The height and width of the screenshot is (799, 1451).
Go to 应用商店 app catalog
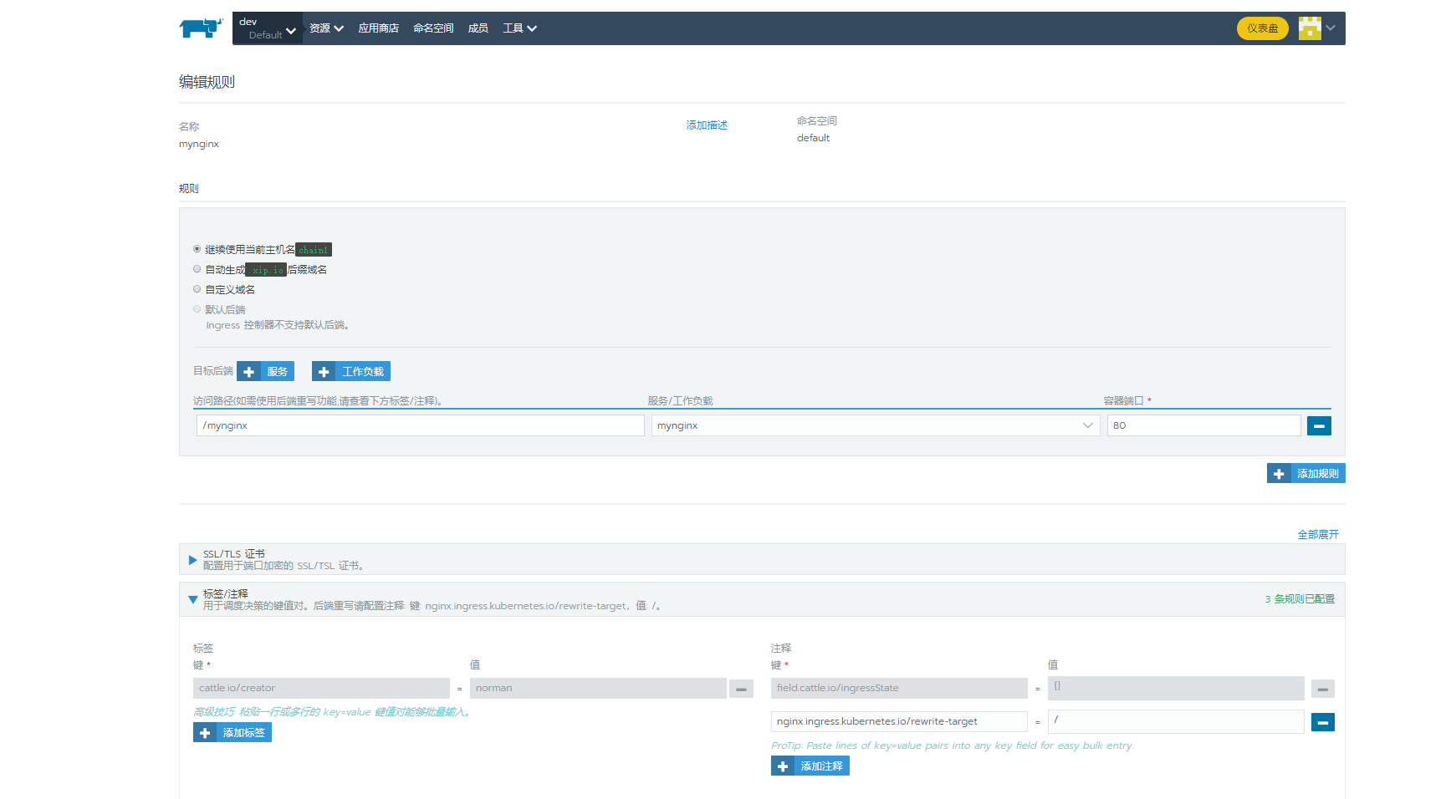click(x=378, y=28)
